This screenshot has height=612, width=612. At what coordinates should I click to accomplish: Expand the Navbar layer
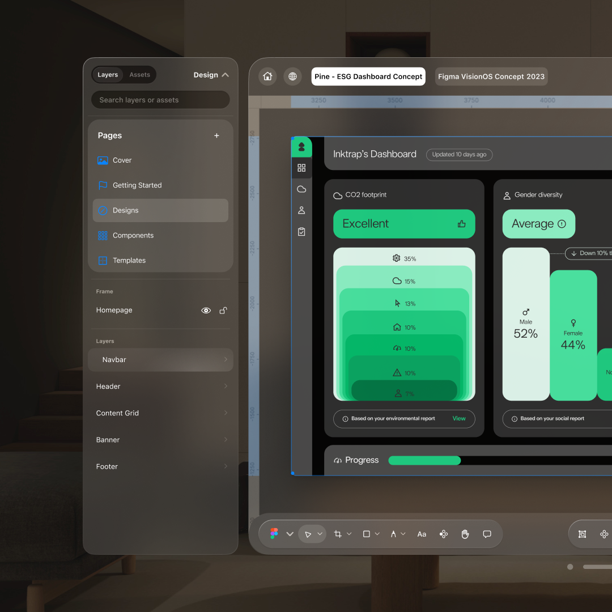226,359
